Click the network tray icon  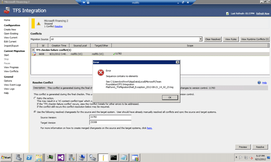(x=246, y=157)
